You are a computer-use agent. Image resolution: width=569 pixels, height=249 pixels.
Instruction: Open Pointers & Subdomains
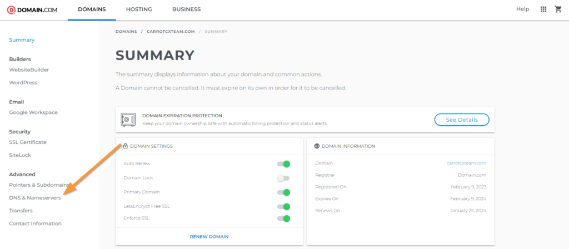point(39,185)
